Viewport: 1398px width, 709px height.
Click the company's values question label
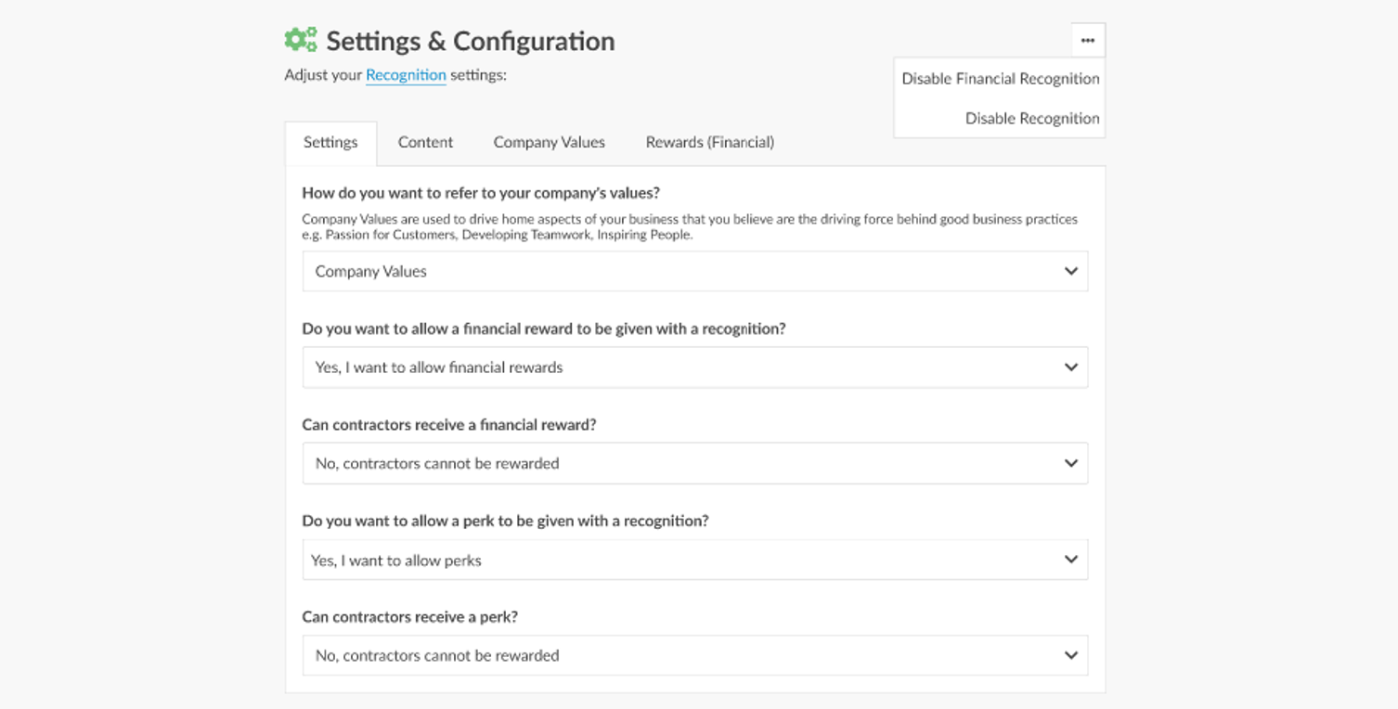tap(481, 193)
